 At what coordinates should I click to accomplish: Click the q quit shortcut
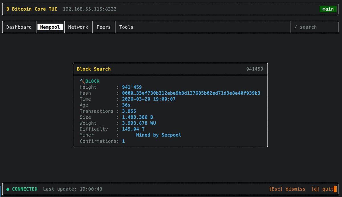323,189
